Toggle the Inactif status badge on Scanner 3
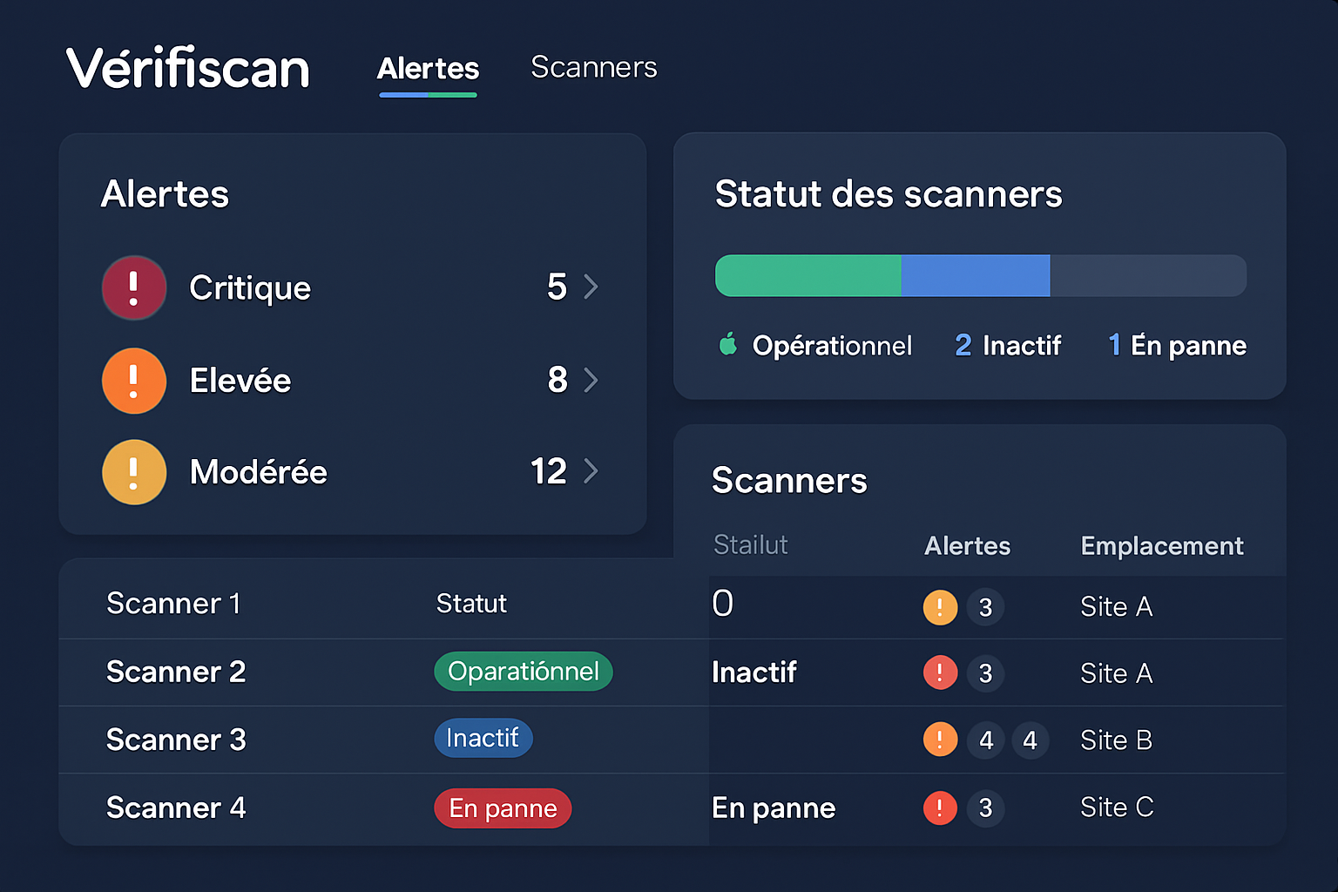Image resolution: width=1338 pixels, height=892 pixels. 483,738
